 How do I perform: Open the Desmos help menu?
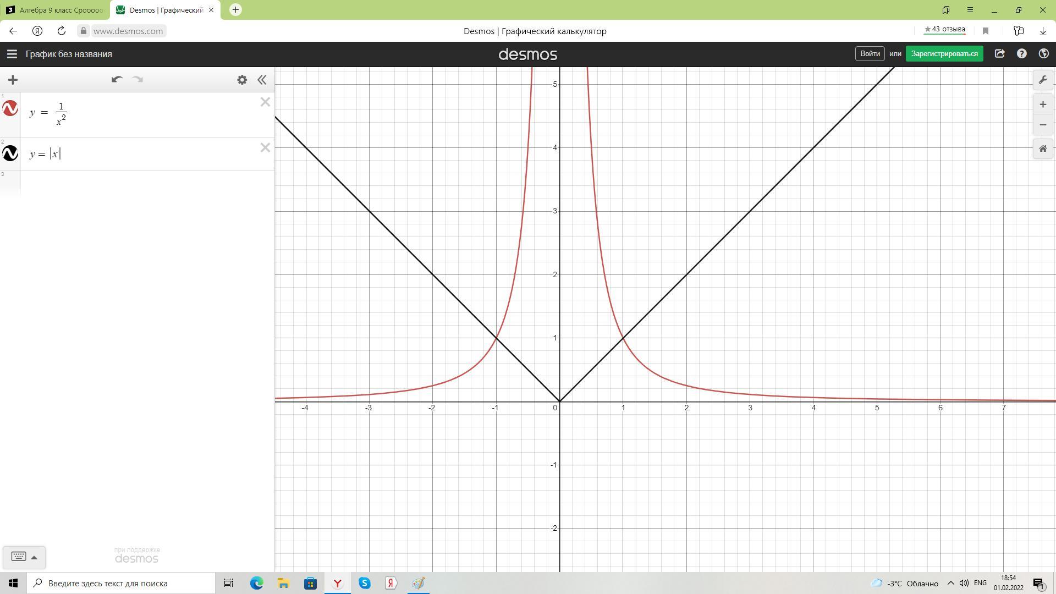pos(1021,54)
